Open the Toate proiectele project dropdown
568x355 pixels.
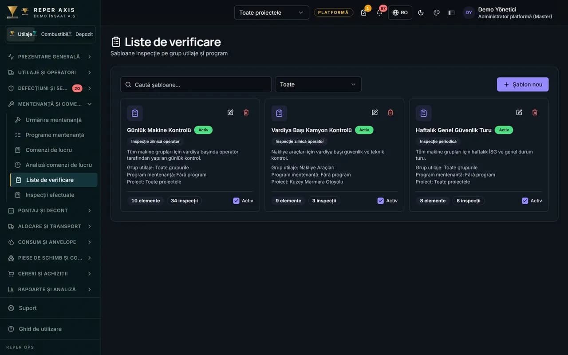click(x=272, y=12)
